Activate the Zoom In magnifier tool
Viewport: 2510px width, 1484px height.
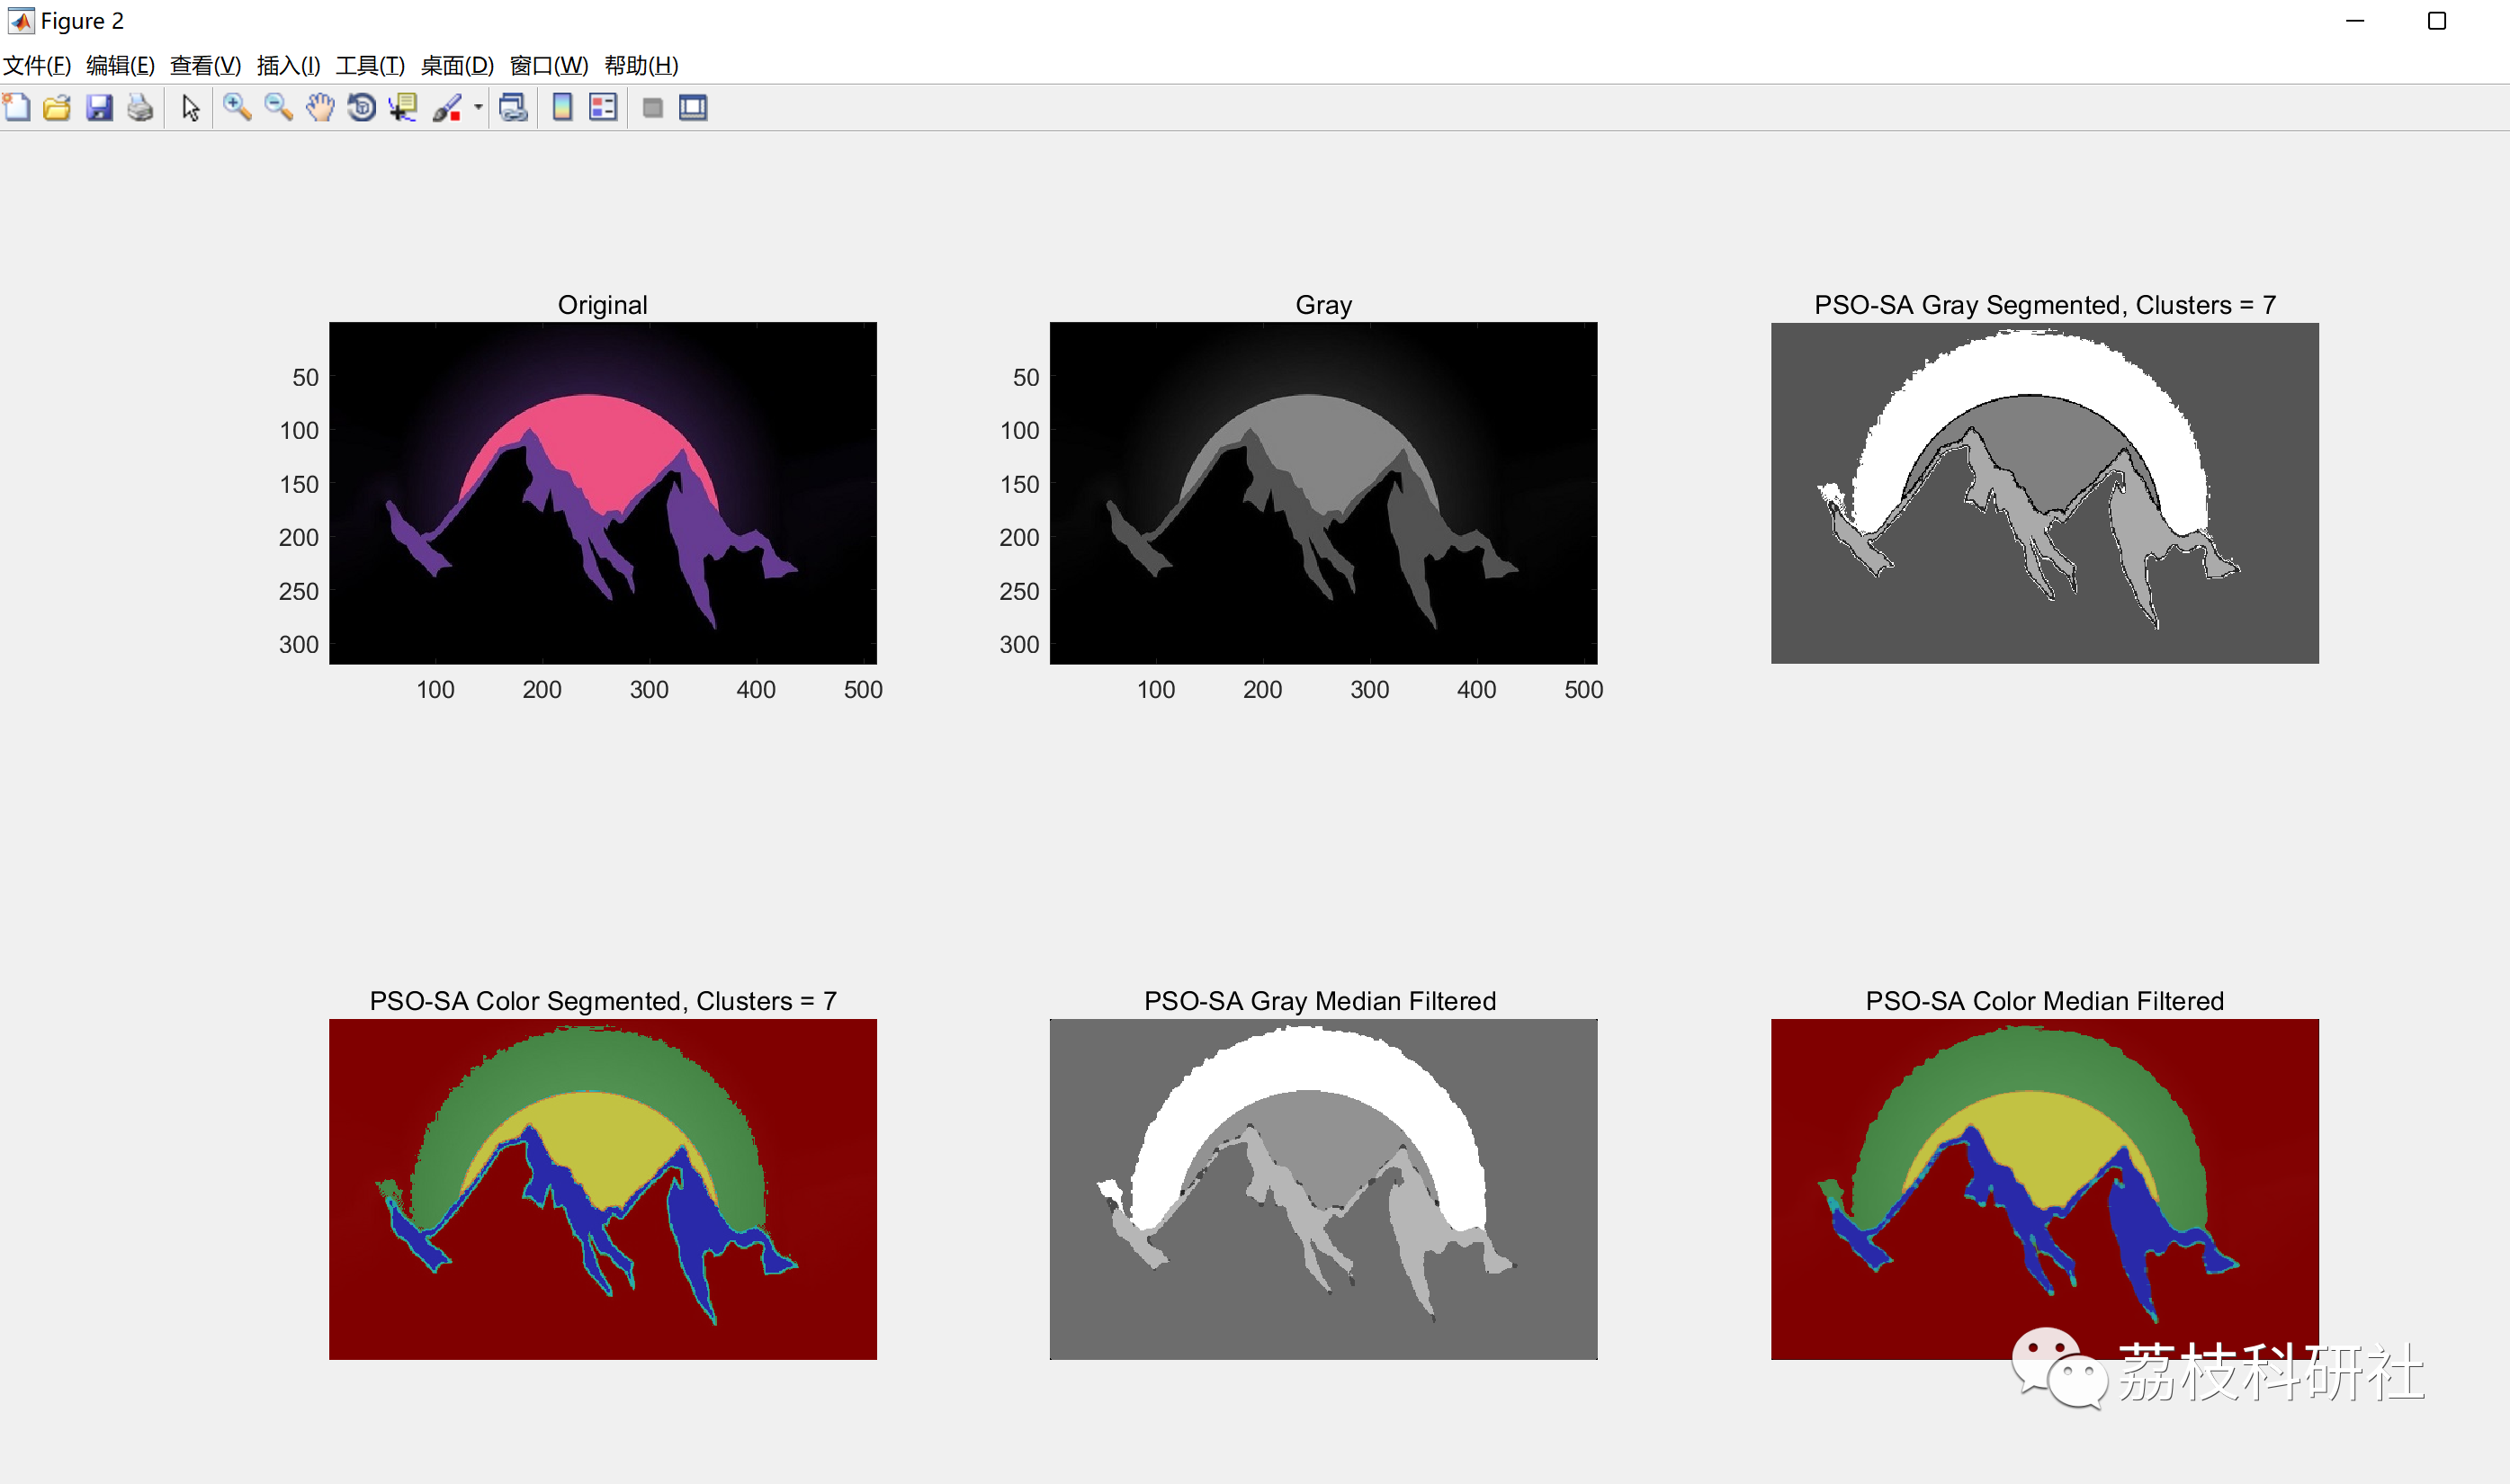[237, 108]
